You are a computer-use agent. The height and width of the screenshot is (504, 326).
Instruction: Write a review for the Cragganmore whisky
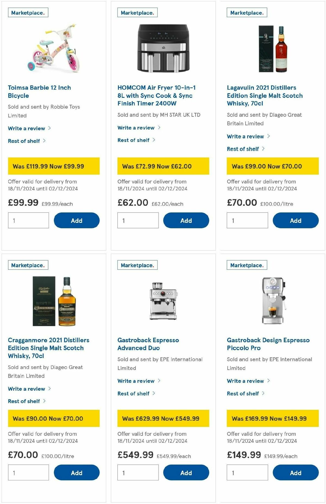click(27, 389)
